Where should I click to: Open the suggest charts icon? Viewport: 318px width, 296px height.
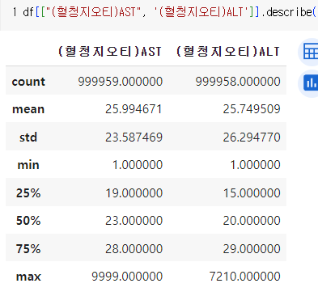tap(309, 83)
